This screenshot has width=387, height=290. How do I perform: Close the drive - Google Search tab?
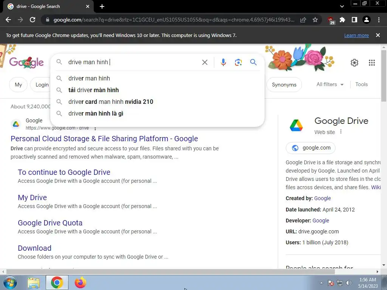point(88,6)
